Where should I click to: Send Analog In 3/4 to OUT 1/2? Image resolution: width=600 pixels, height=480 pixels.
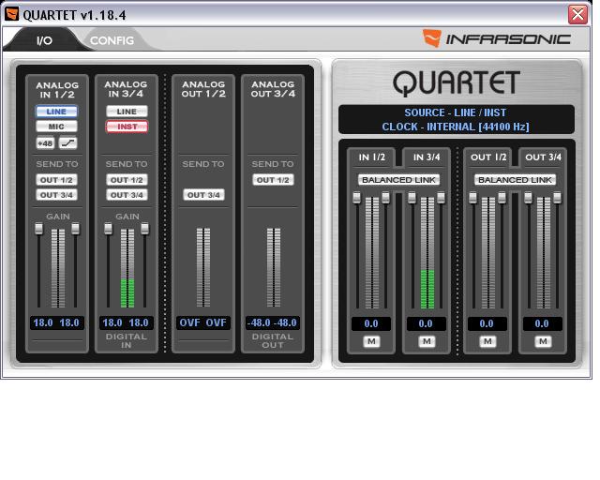coord(127,179)
